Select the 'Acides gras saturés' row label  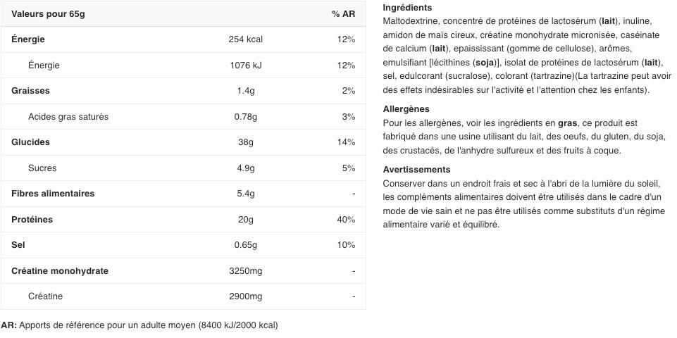[x=68, y=117]
